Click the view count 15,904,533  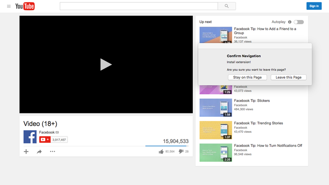coord(176,141)
